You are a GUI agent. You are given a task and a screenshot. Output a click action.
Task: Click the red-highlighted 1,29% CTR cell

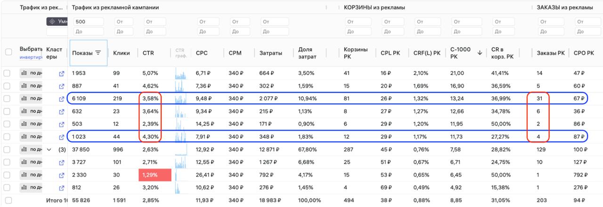(x=154, y=175)
